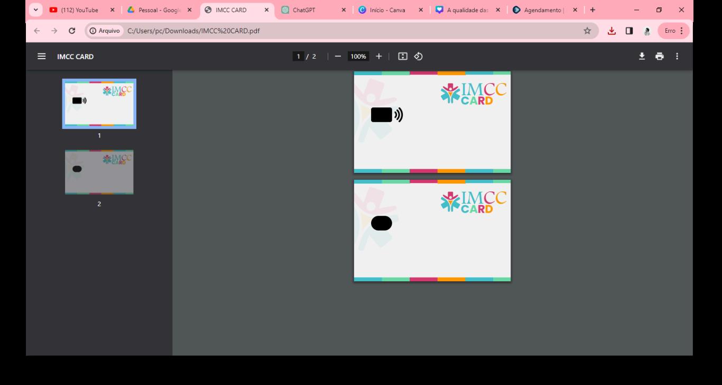Switch to the Agendamento tab
This screenshot has height=385, width=722.
click(545, 10)
